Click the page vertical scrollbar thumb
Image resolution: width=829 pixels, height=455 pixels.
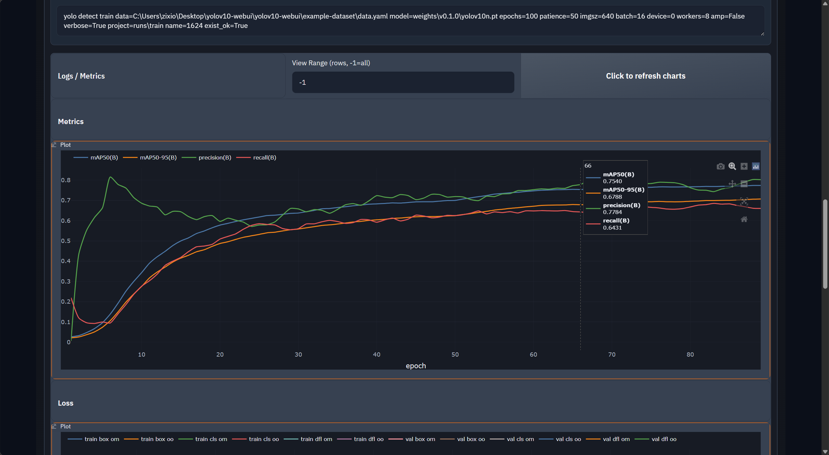[825, 244]
